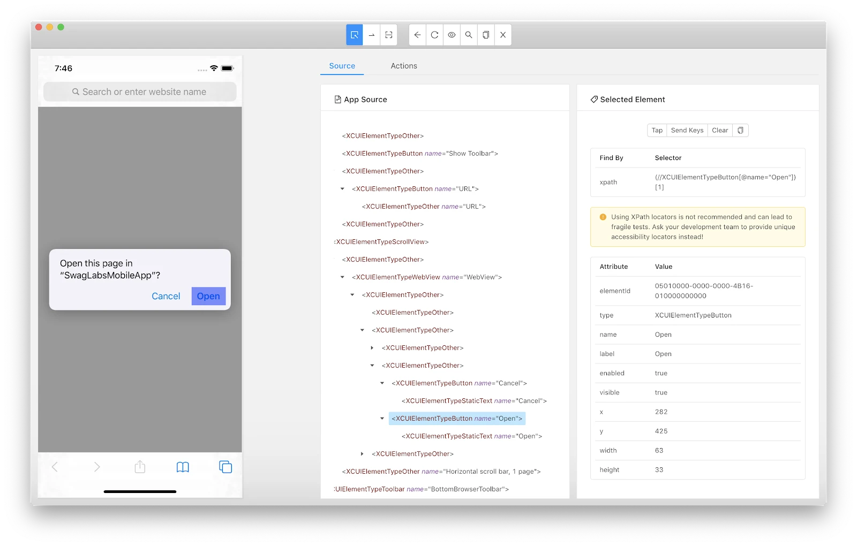Click the Clear button in Selected Element
The image size is (857, 546).
point(720,130)
